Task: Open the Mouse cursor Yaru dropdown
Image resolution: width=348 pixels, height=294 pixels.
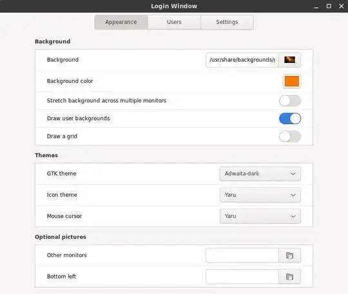Action: click(x=260, y=216)
